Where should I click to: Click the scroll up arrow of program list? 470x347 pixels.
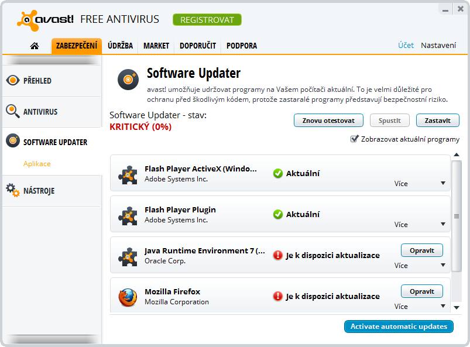pos(457,154)
